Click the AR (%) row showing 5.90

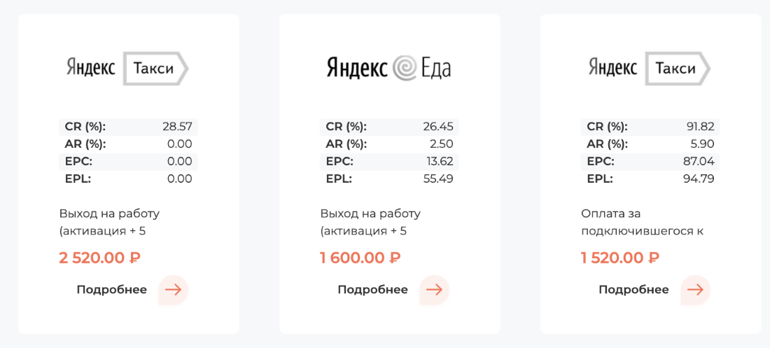650,144
